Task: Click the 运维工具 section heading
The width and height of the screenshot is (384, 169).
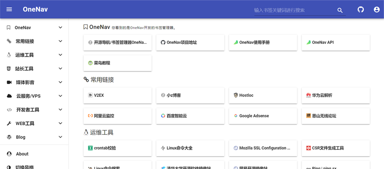Action: coord(99,132)
